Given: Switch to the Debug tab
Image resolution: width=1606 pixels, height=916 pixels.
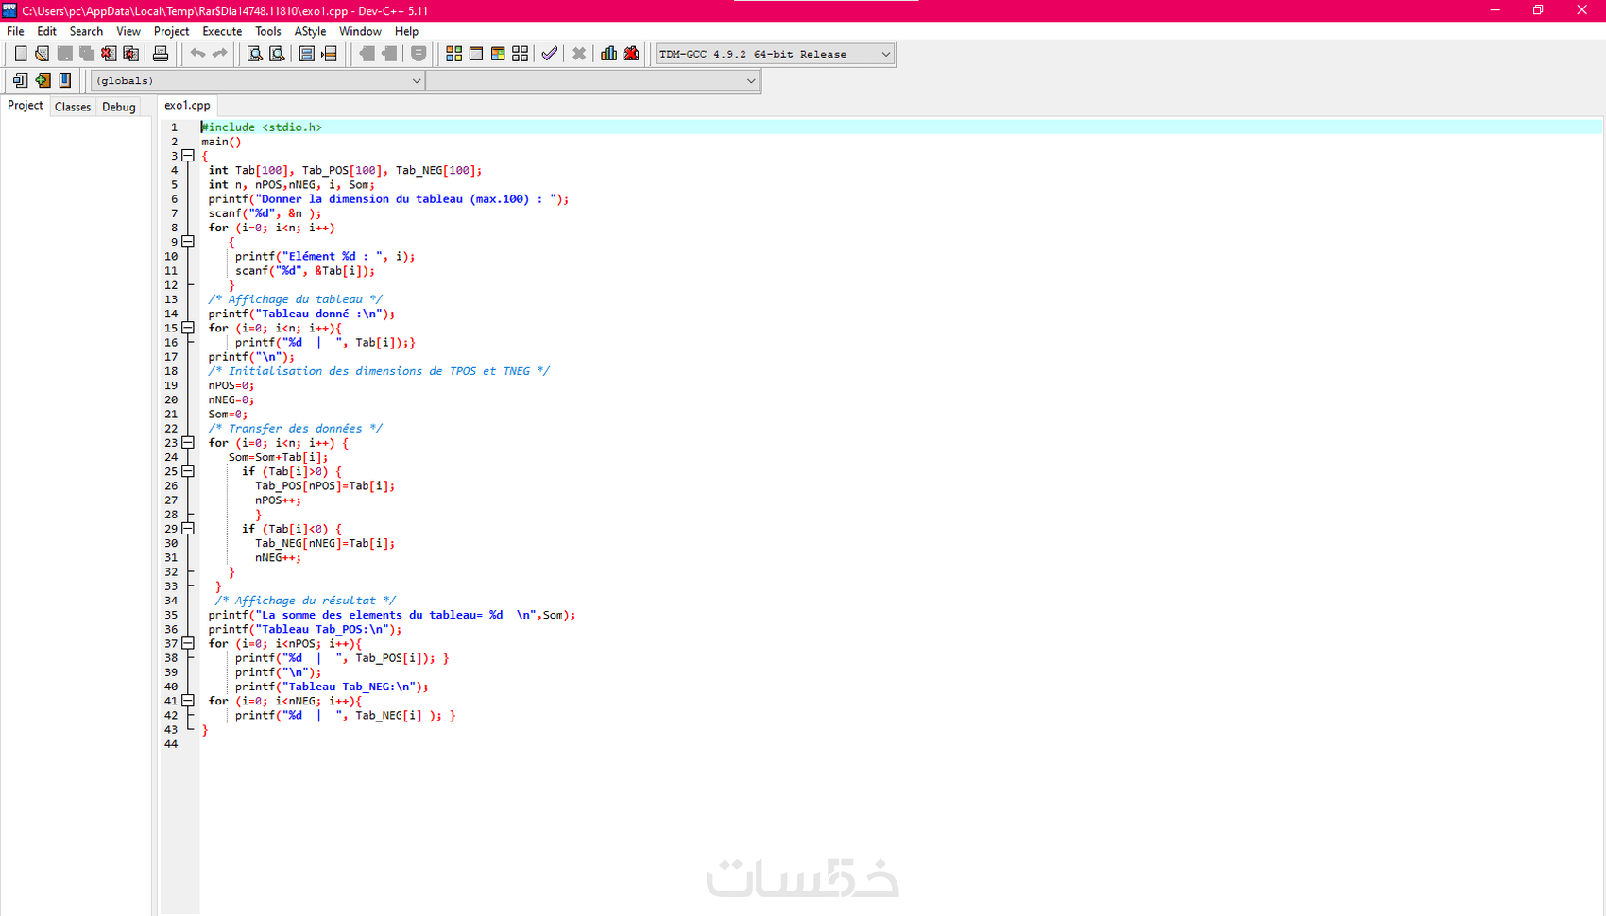Looking at the screenshot, I should (x=118, y=106).
